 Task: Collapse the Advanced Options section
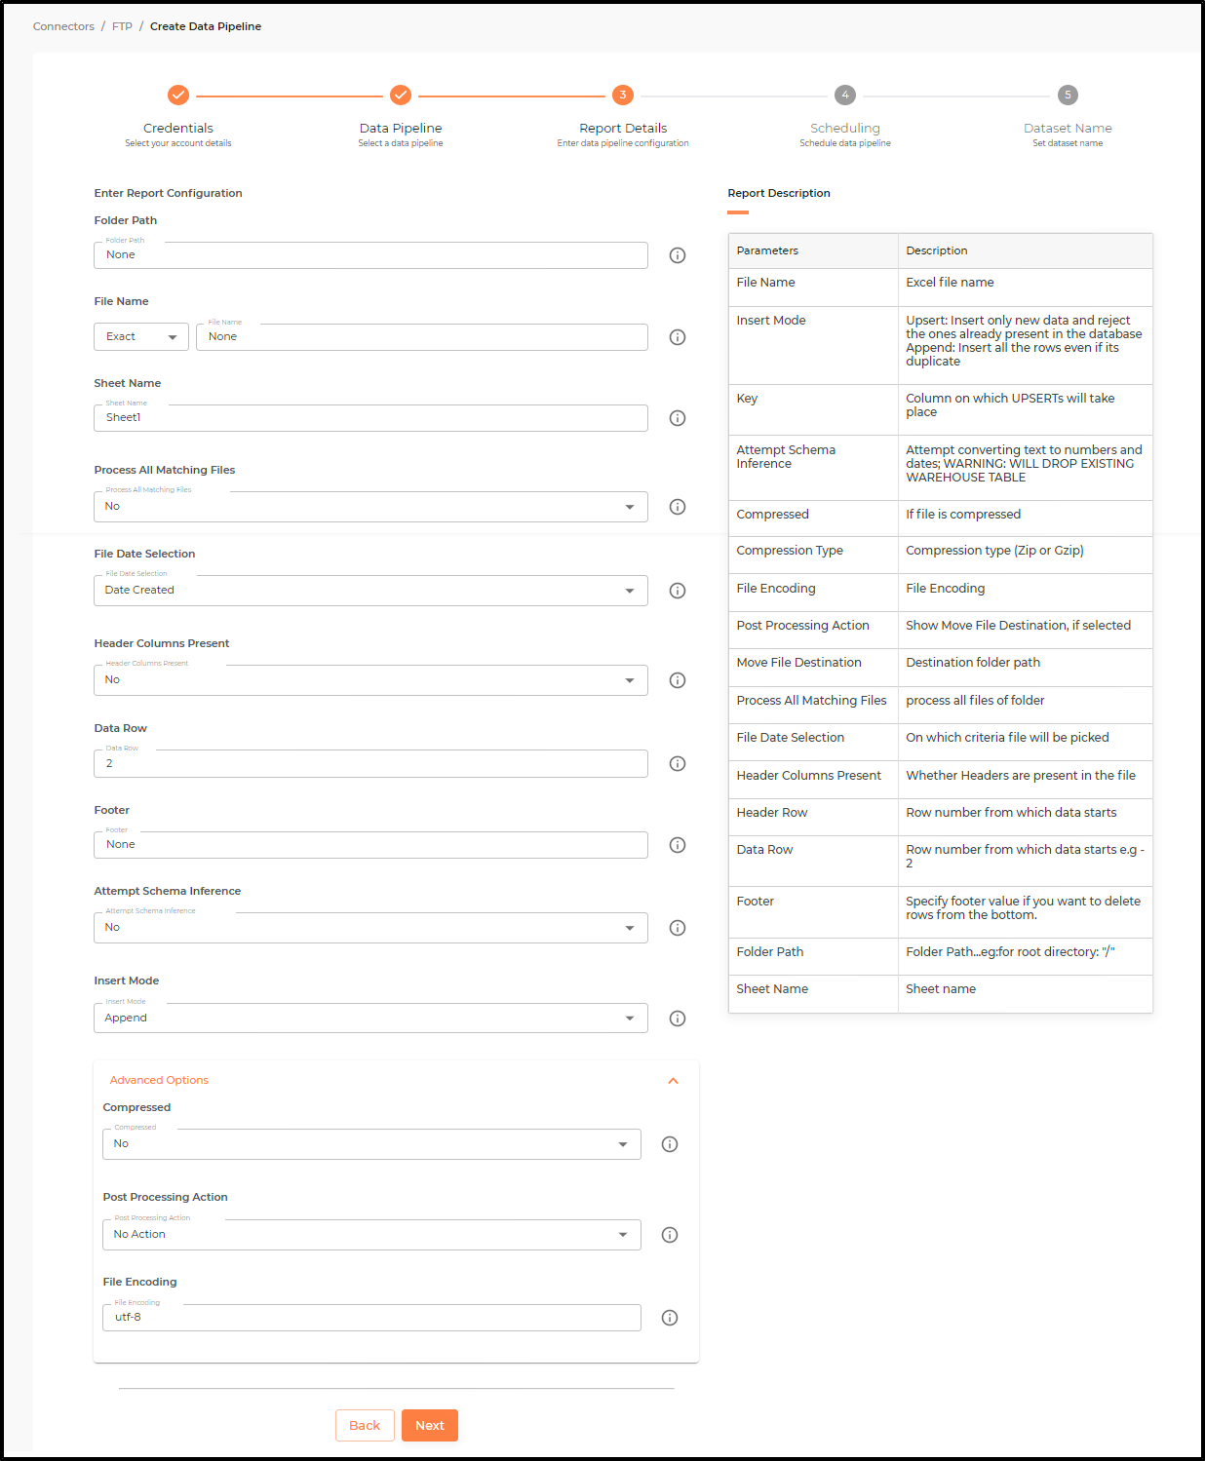[673, 1081]
